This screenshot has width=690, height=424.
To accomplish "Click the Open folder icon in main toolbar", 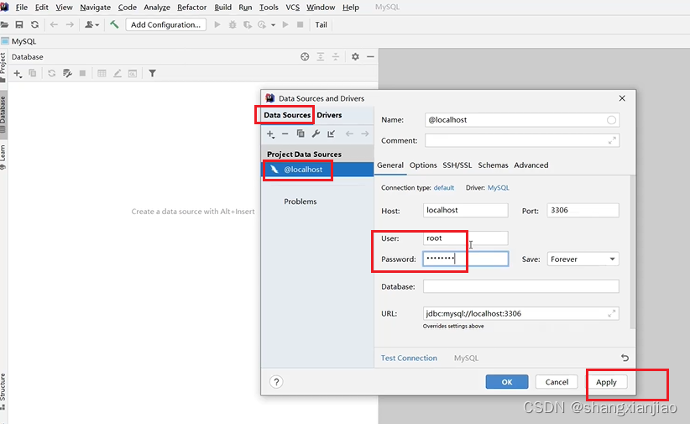I will coord(4,24).
